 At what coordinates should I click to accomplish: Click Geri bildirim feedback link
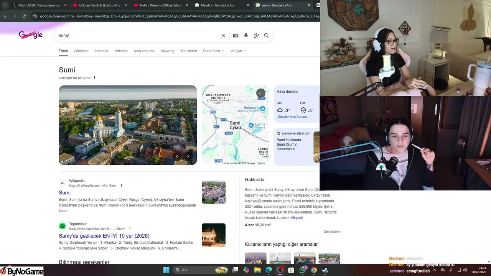point(332,232)
